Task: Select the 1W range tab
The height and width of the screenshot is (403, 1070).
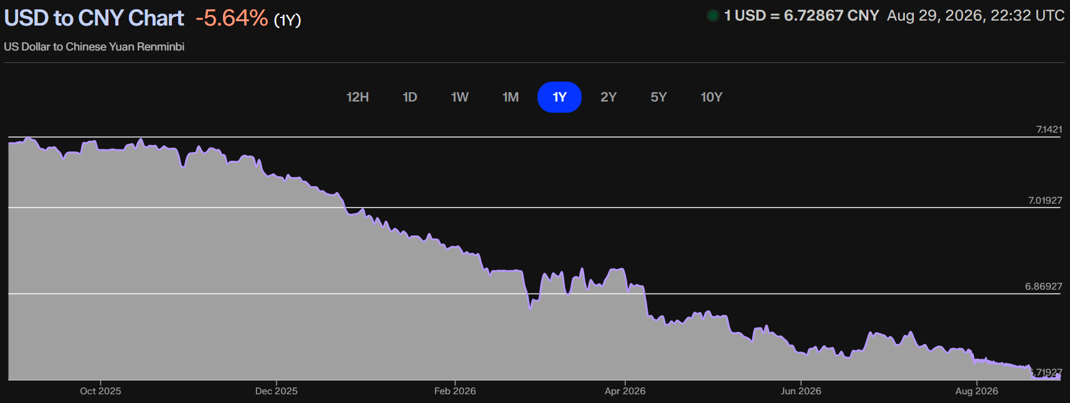Action: coord(460,97)
